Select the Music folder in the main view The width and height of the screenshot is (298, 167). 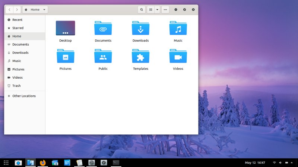[178, 28]
